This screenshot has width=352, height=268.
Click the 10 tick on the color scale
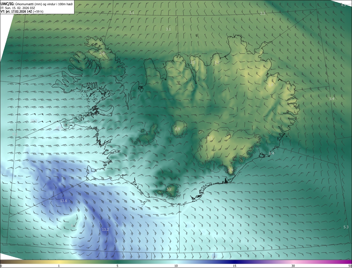[x=176, y=266]
